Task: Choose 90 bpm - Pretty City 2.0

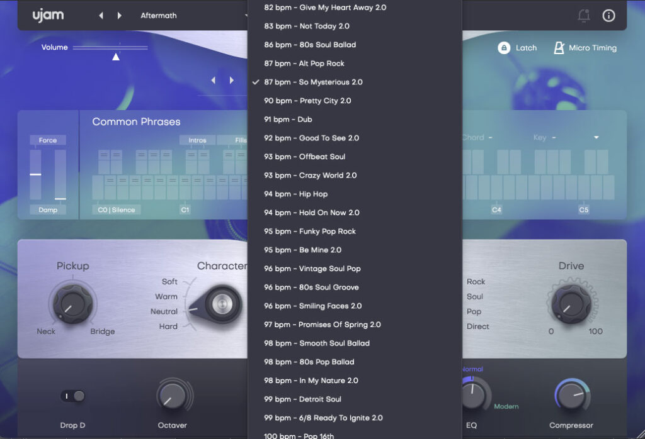Action: [x=355, y=101]
